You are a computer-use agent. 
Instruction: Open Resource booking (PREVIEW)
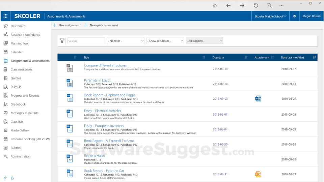pos(30,139)
